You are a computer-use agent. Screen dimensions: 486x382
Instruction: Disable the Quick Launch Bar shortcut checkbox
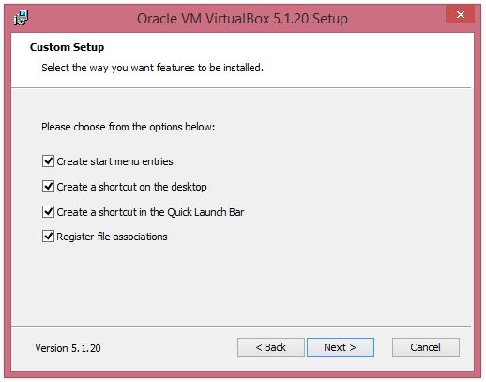(x=48, y=212)
